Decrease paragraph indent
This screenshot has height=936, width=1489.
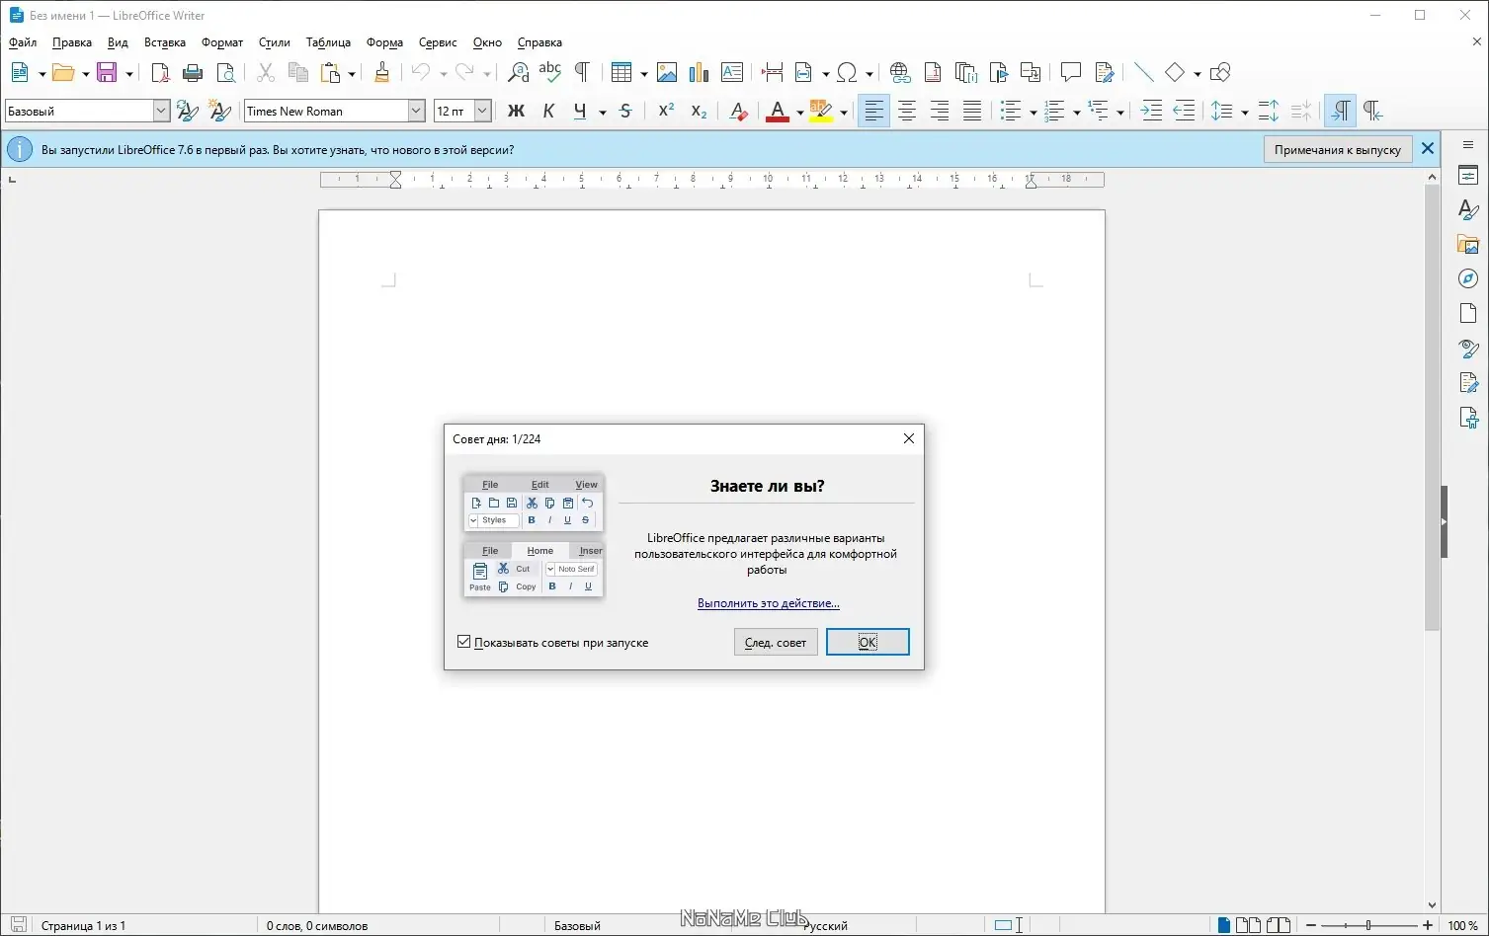tap(1184, 111)
